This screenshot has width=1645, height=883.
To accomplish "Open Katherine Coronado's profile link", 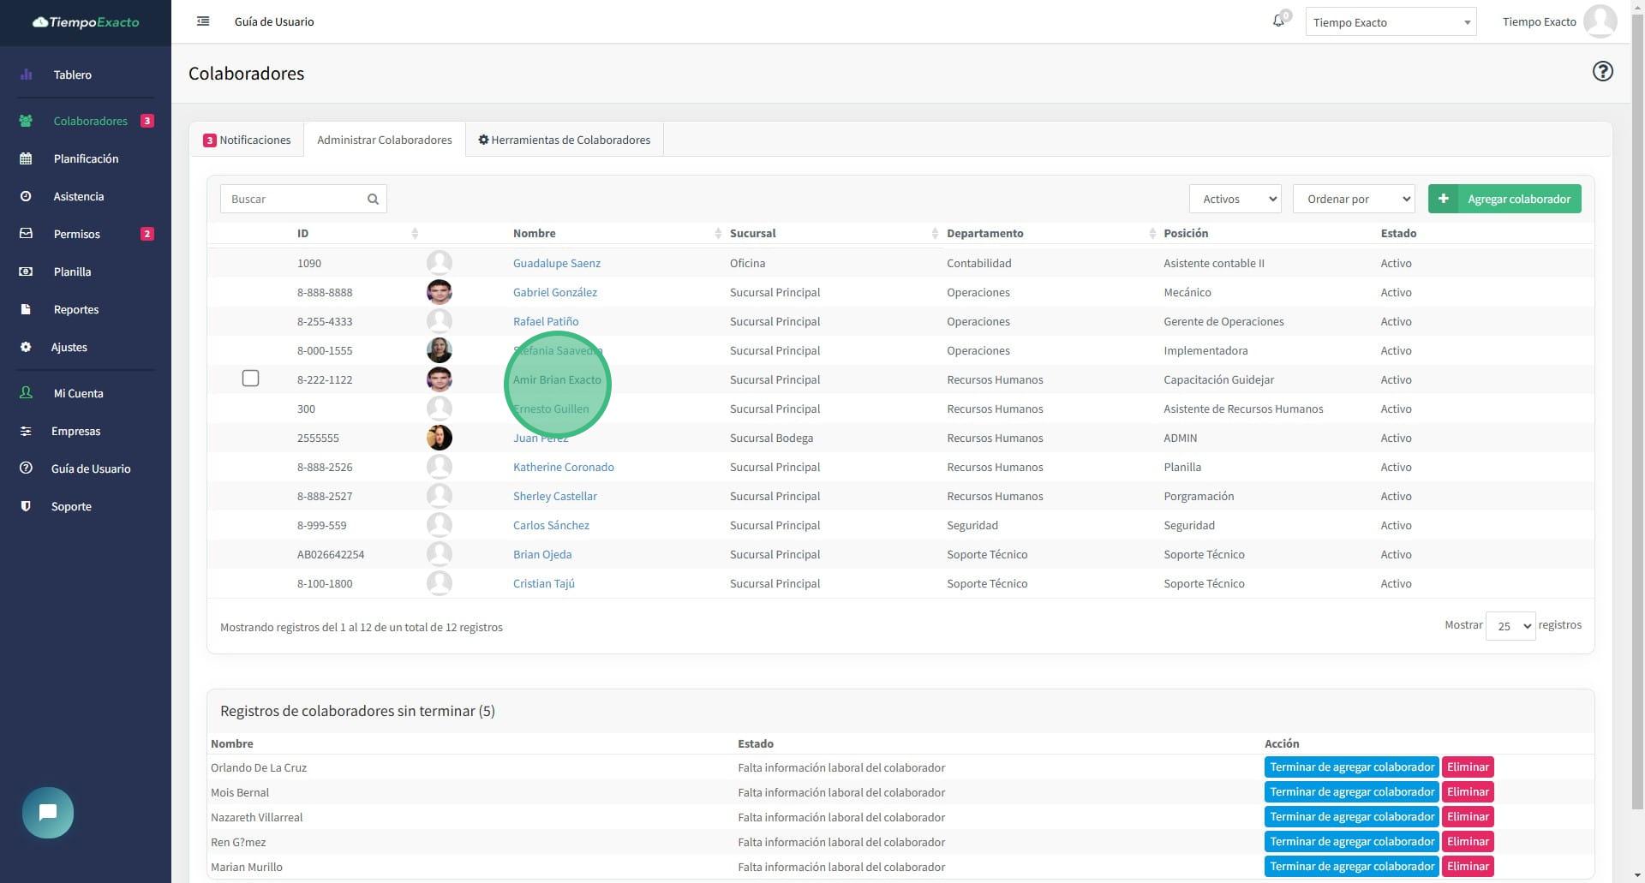I will [563, 467].
